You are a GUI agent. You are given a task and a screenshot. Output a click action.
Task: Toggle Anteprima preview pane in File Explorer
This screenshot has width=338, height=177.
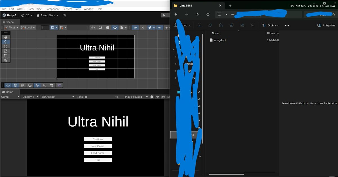tap(326, 25)
